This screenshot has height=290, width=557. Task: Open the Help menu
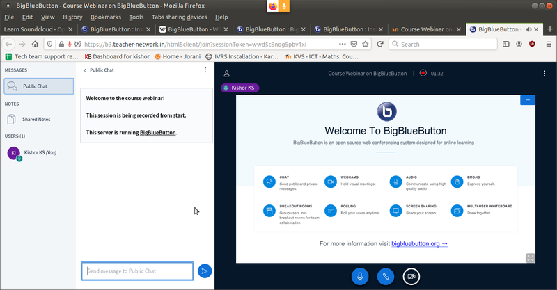coord(221,17)
